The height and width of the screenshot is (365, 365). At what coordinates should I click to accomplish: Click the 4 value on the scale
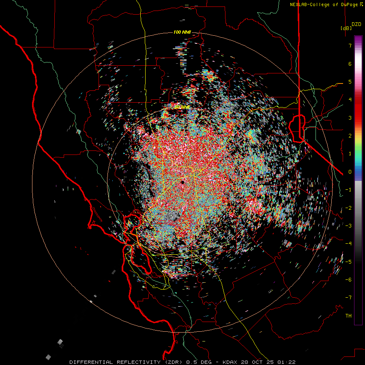tap(350, 100)
